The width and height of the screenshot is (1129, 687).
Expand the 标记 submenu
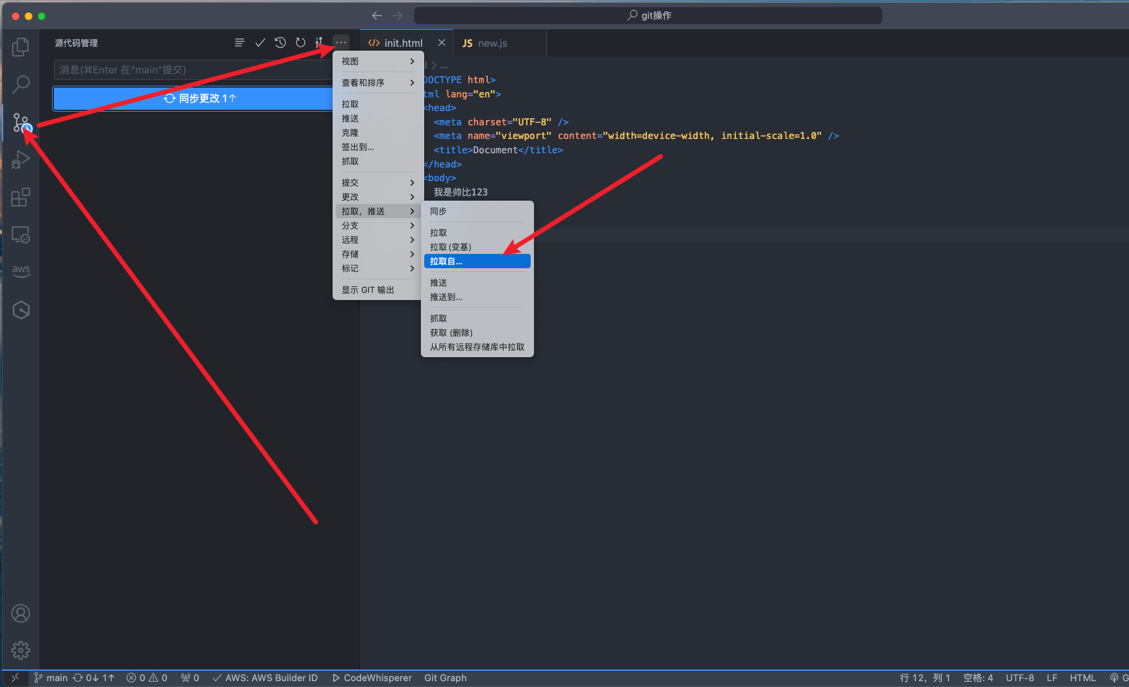point(378,268)
